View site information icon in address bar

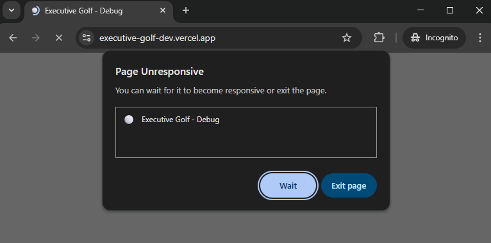86,38
